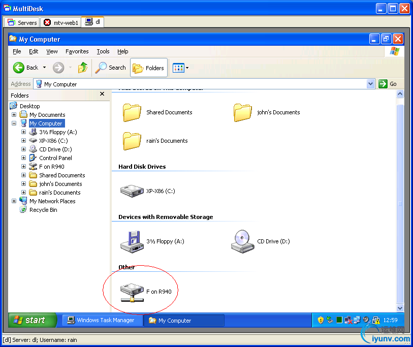Expand XP-X86 (C:) tree node
Screen dimensions: 413x347
coord(23,140)
